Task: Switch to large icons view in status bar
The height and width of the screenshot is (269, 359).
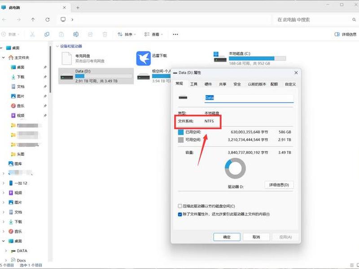Action: pyautogui.click(x=357, y=265)
